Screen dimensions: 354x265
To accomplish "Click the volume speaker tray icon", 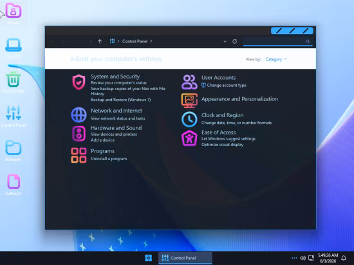I will pyautogui.click(x=303, y=258).
